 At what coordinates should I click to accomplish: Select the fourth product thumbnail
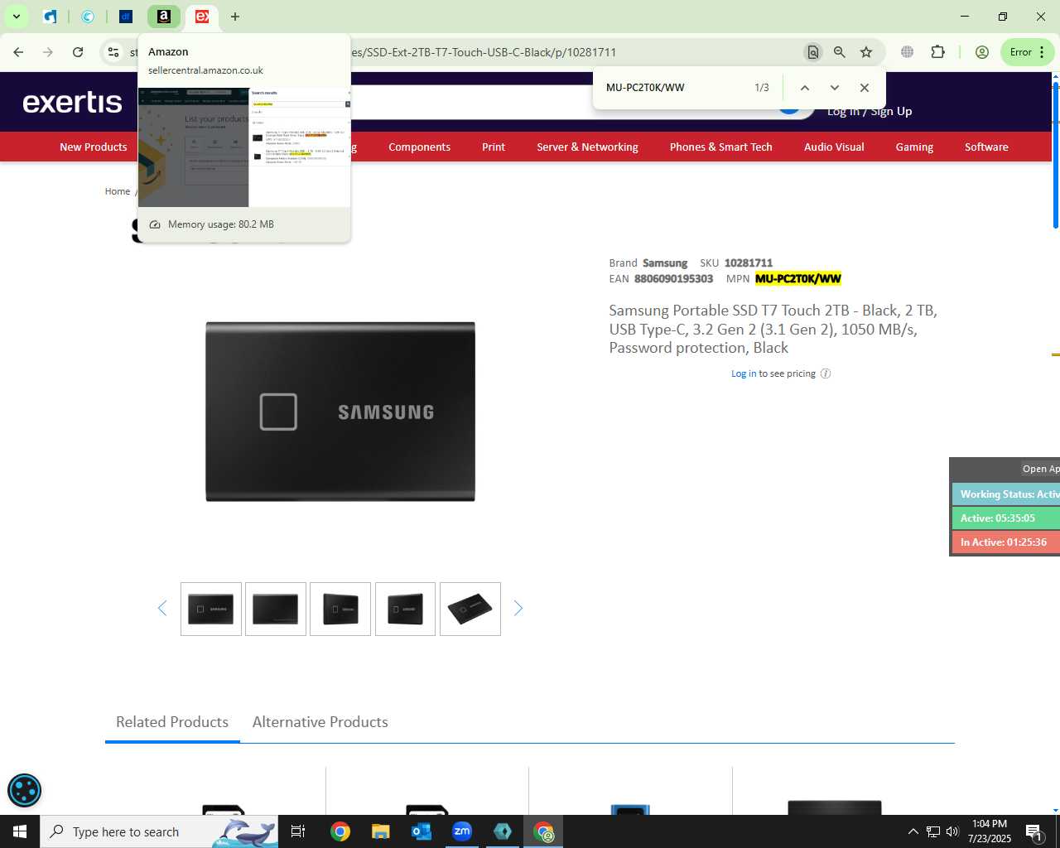click(405, 609)
